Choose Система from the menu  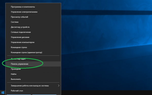pyautogui.click(x=33, y=22)
